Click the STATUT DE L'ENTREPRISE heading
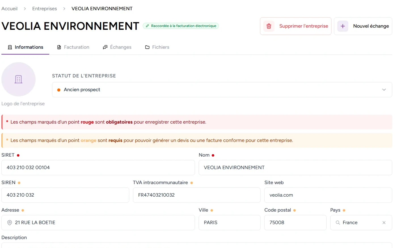This screenshot has height=248, width=397. click(84, 76)
